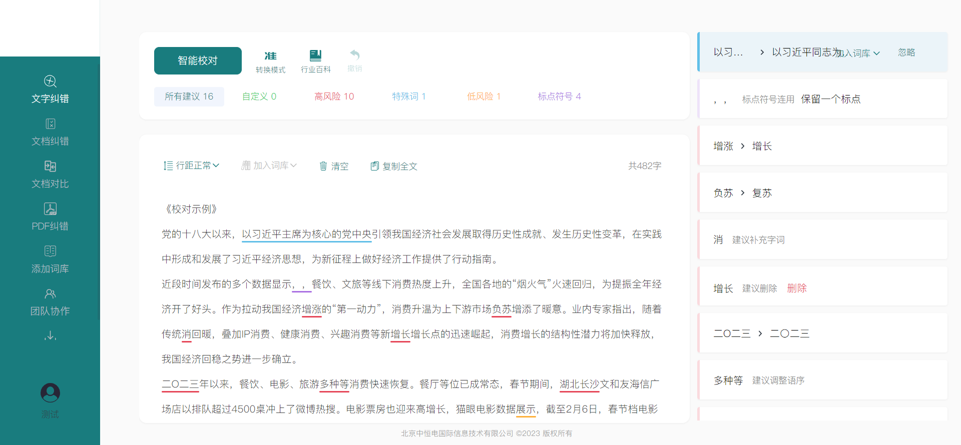Screen dimensions: 961x445
Task: Select the 负苏 › 复苏 suggestion card
Action: [x=822, y=193]
